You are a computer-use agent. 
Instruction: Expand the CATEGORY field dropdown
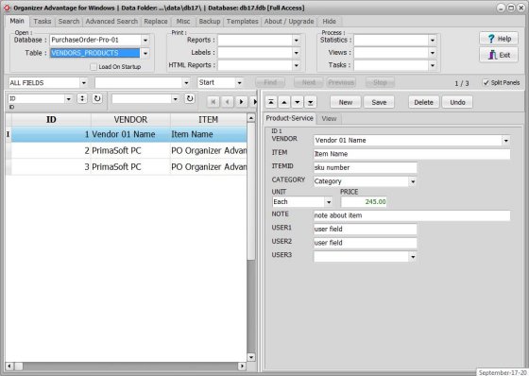pyautogui.click(x=412, y=181)
